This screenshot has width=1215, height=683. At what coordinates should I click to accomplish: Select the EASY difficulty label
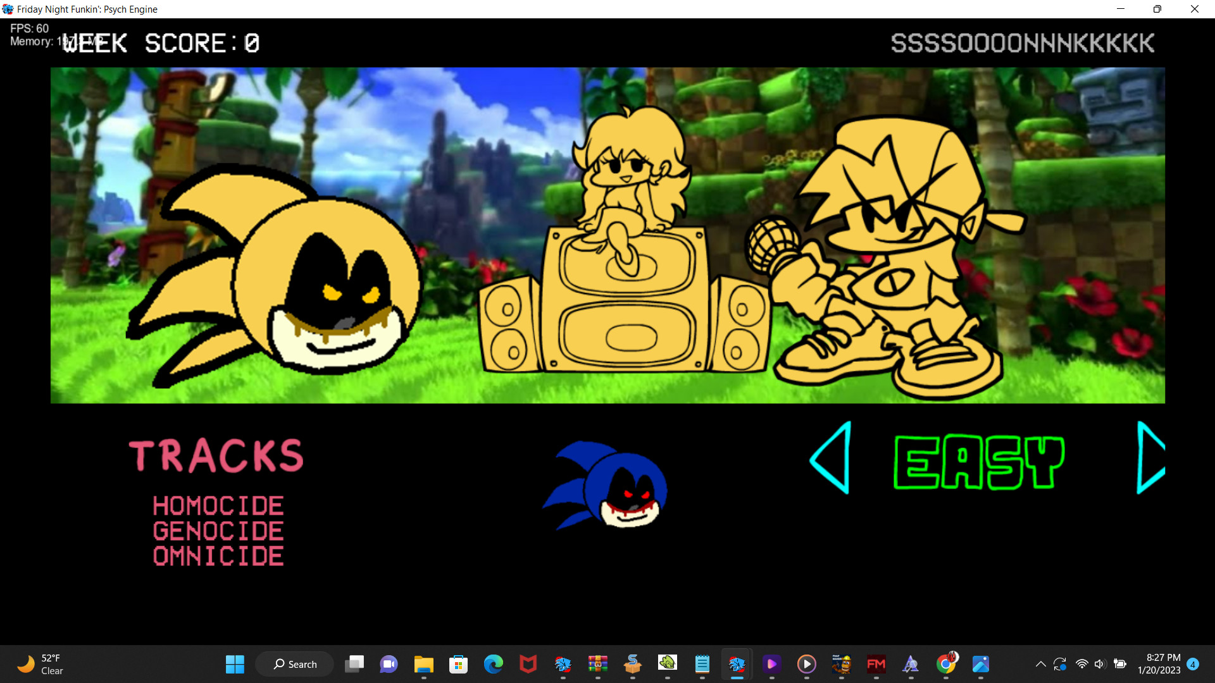coord(979,462)
